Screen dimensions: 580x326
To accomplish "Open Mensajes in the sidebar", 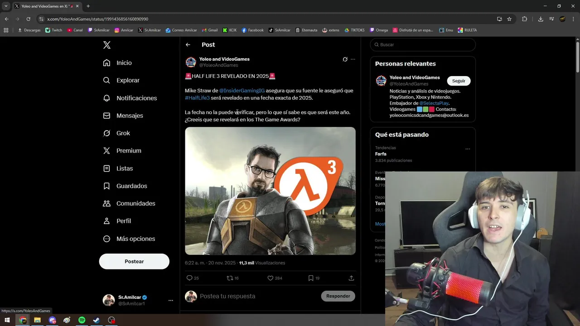I will [x=123, y=115].
